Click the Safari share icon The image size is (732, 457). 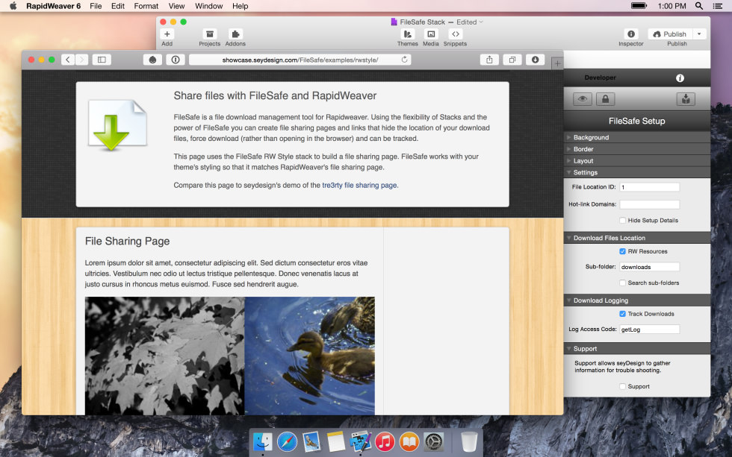point(489,60)
